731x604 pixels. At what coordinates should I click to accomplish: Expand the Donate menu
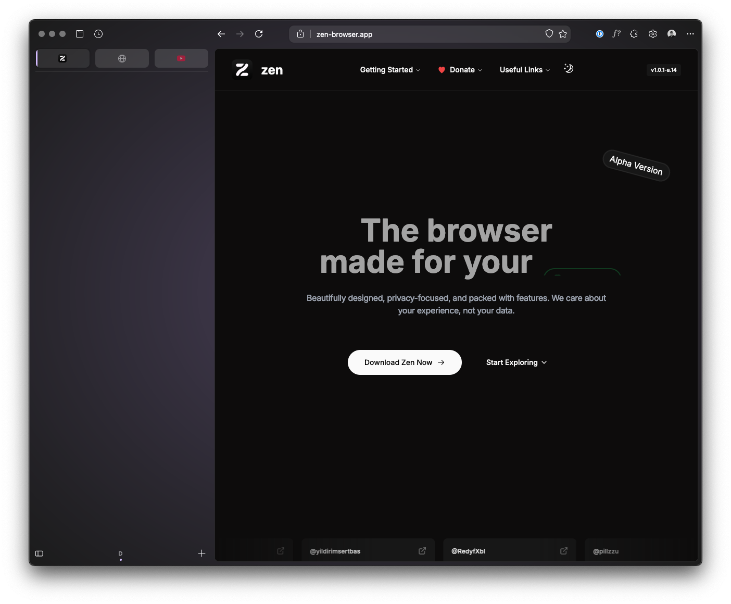[460, 70]
